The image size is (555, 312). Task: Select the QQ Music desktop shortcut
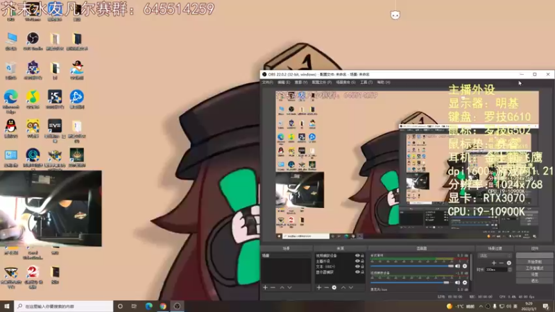tap(33, 99)
